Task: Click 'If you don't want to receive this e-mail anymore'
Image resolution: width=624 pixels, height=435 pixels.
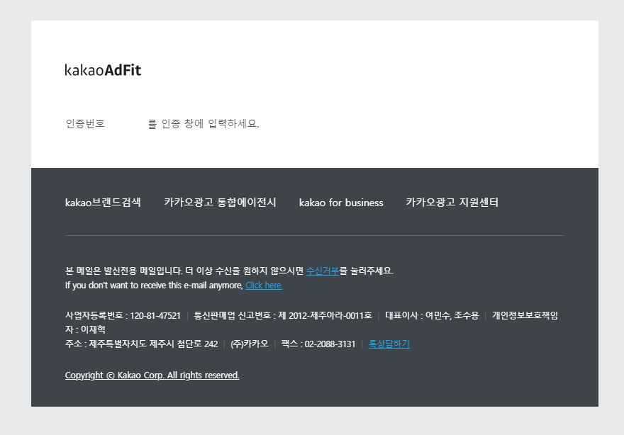Action: 154,286
